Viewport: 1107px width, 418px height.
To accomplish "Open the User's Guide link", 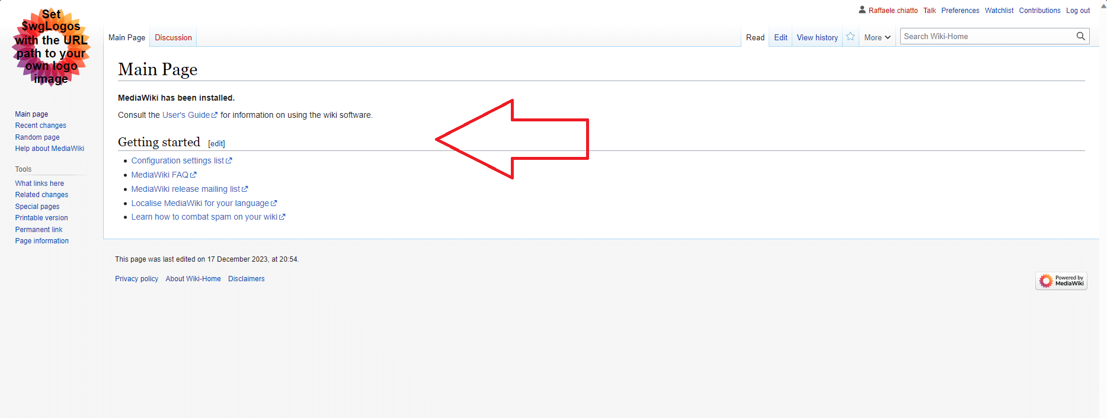I will pos(190,115).
